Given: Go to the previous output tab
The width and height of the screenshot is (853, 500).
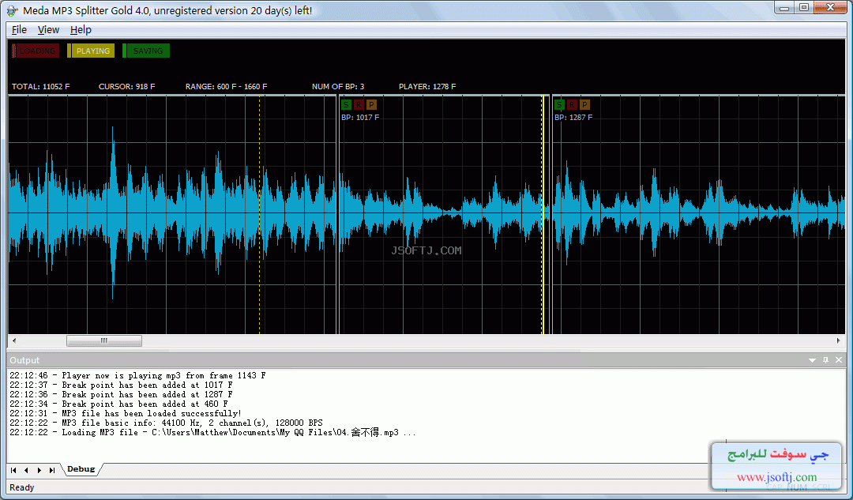Looking at the screenshot, I should point(26,470).
